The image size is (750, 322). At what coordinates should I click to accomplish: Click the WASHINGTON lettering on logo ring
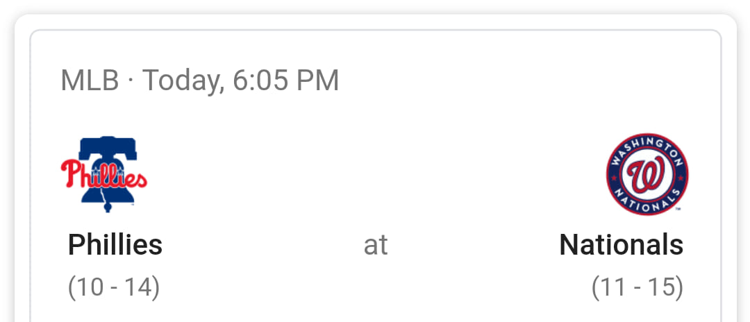click(x=647, y=148)
